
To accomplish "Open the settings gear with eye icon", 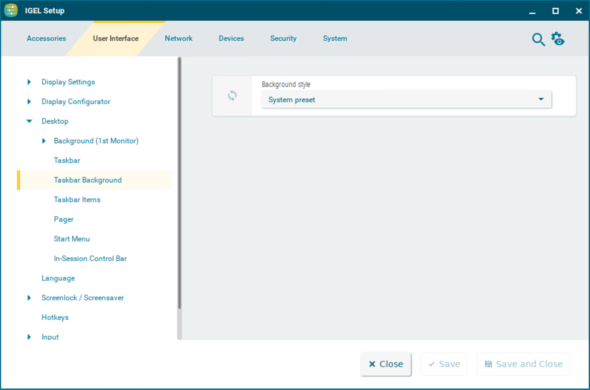I will 558,39.
